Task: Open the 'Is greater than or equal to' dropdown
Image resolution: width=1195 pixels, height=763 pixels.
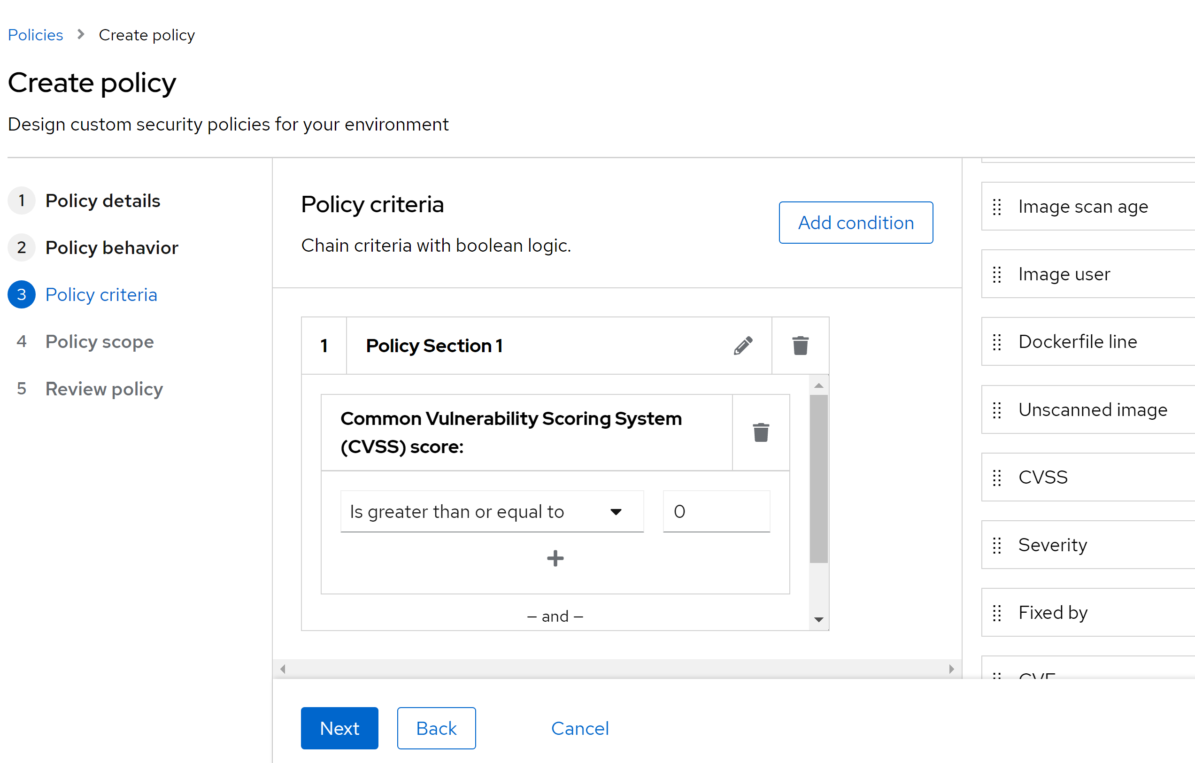Action: (491, 511)
